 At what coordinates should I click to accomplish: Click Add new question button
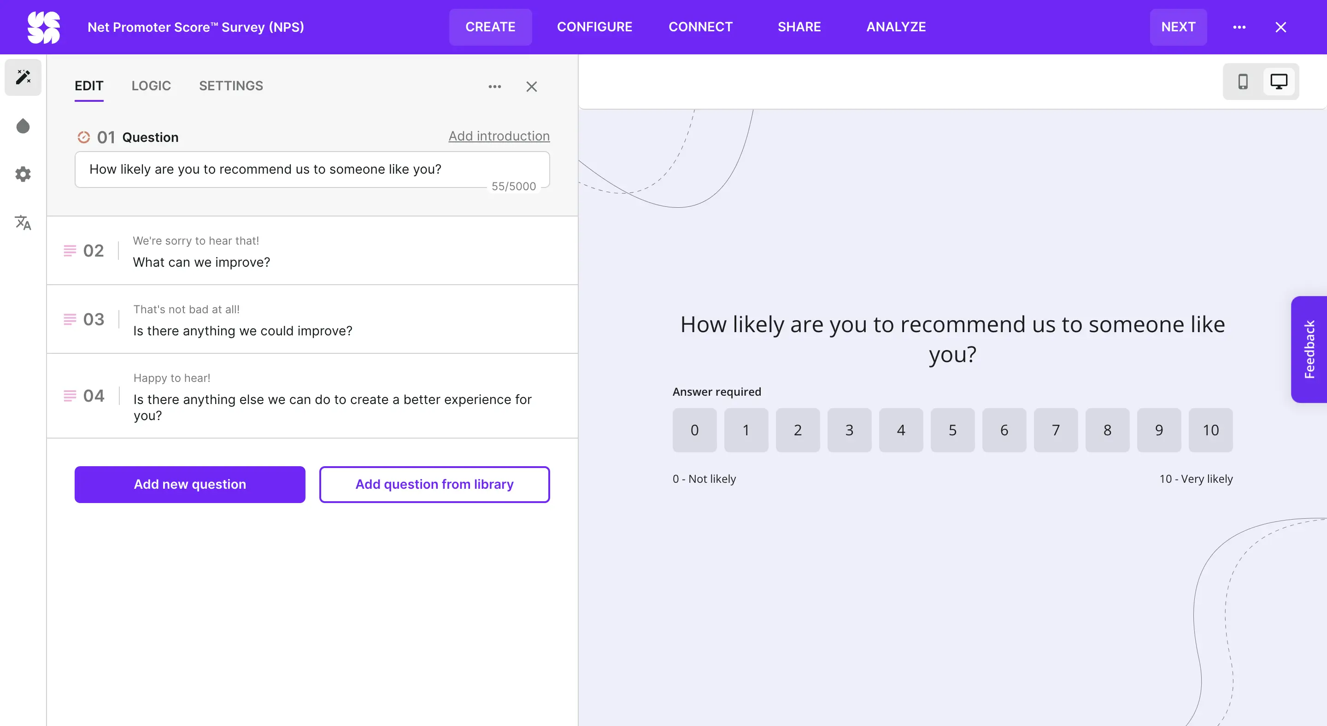(189, 485)
